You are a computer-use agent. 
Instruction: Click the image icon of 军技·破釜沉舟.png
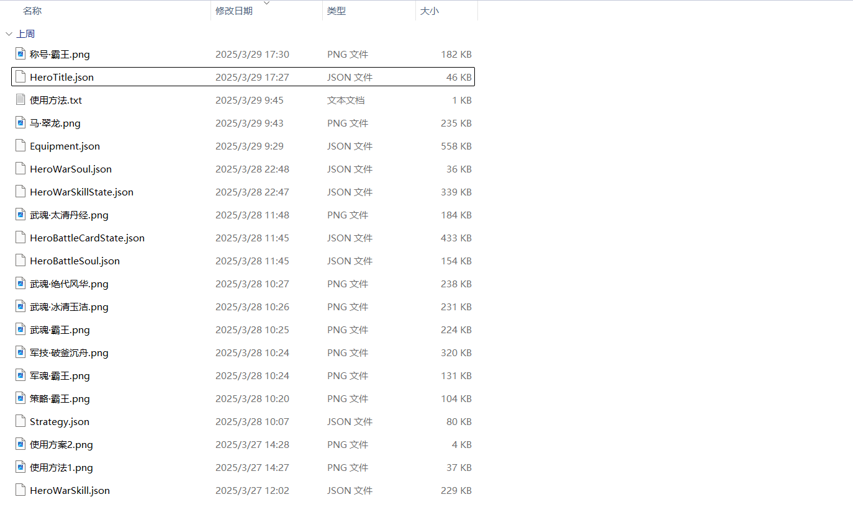click(20, 352)
